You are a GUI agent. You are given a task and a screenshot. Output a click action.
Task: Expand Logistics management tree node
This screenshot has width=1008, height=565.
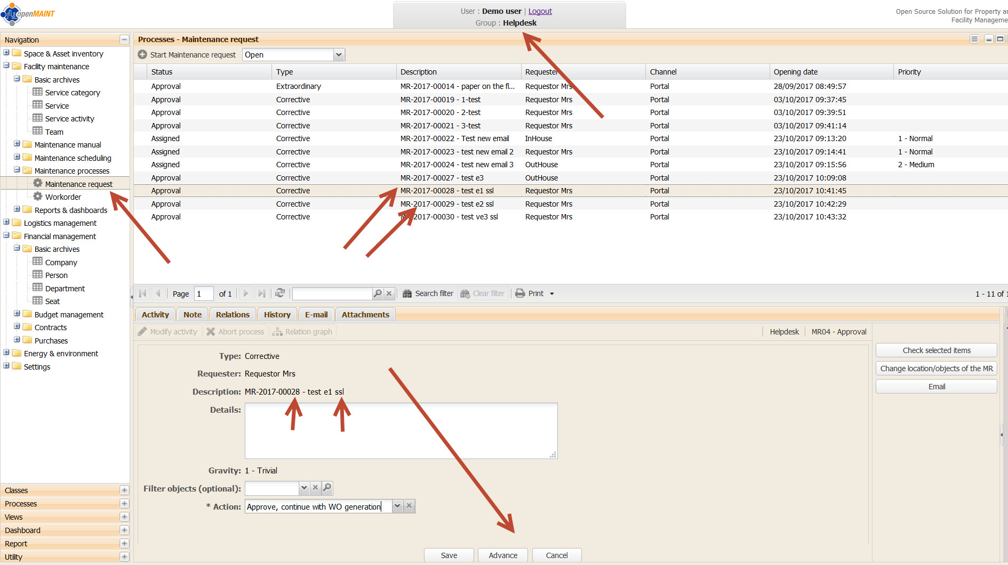click(6, 223)
